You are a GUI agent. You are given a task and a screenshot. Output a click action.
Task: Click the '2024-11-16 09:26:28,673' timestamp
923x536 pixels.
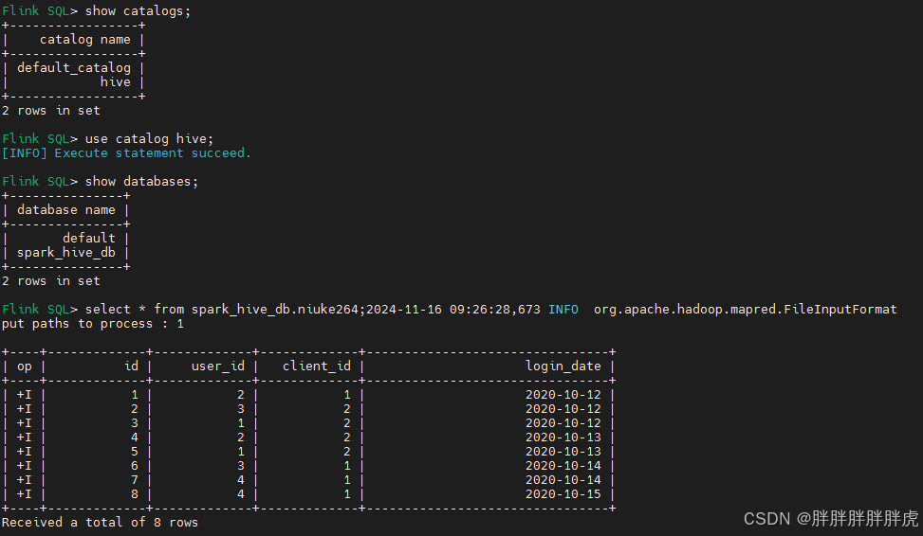tap(453, 309)
